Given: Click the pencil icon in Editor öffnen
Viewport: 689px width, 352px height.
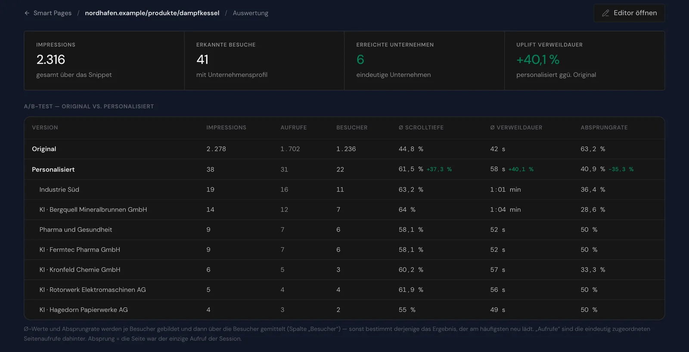Looking at the screenshot, I should click(605, 13).
